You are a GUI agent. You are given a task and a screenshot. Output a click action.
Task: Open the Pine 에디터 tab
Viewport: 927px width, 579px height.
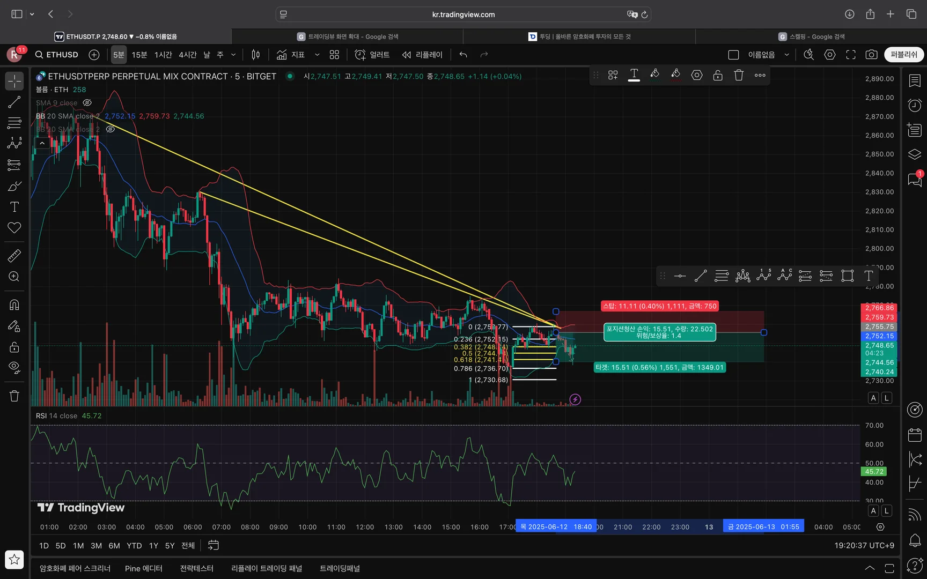pyautogui.click(x=143, y=568)
